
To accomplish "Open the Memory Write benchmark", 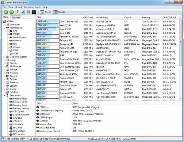I will pos(18,102).
